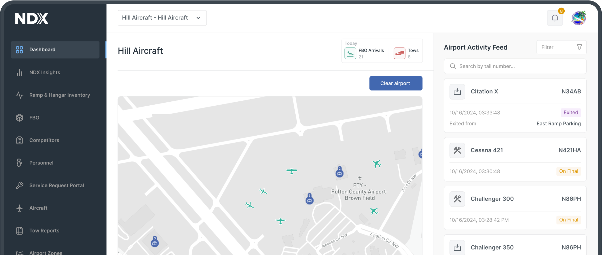Click the hangar marker labeled 2
This screenshot has width=602, height=255.
point(340,172)
